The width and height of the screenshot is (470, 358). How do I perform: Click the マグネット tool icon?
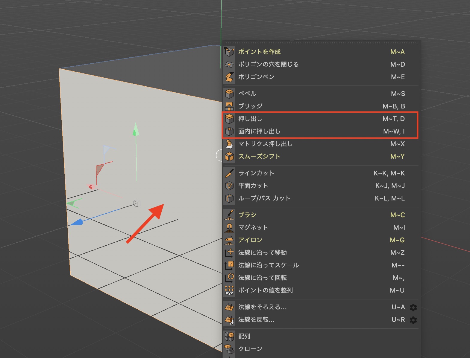pos(229,227)
